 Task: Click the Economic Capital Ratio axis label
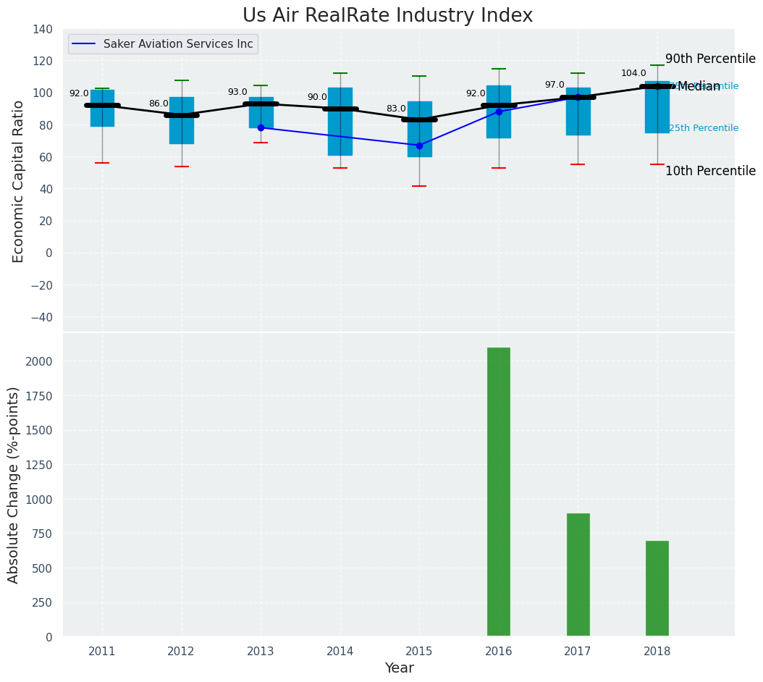(19, 181)
